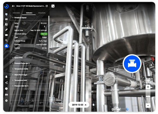
Task: Click the large blue valve marker
Action: coord(132,63)
